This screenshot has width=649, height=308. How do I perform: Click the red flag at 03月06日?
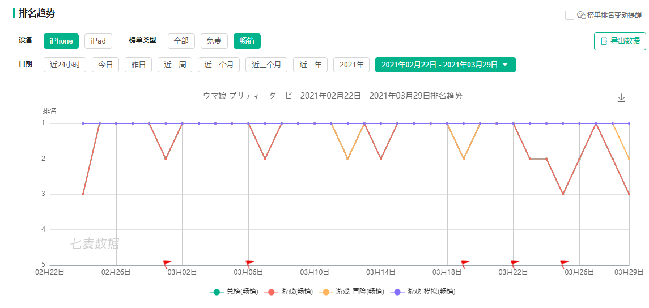249,264
